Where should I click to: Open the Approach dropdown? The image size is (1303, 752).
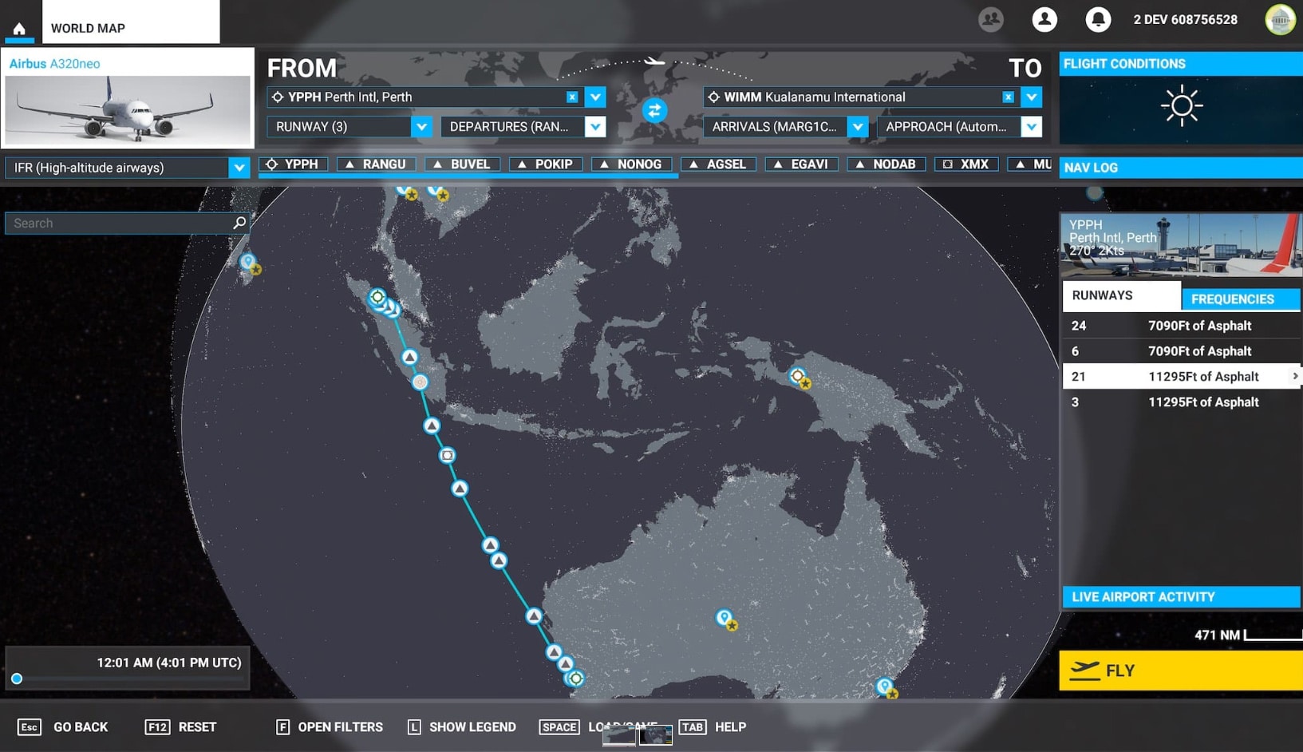[1031, 127]
